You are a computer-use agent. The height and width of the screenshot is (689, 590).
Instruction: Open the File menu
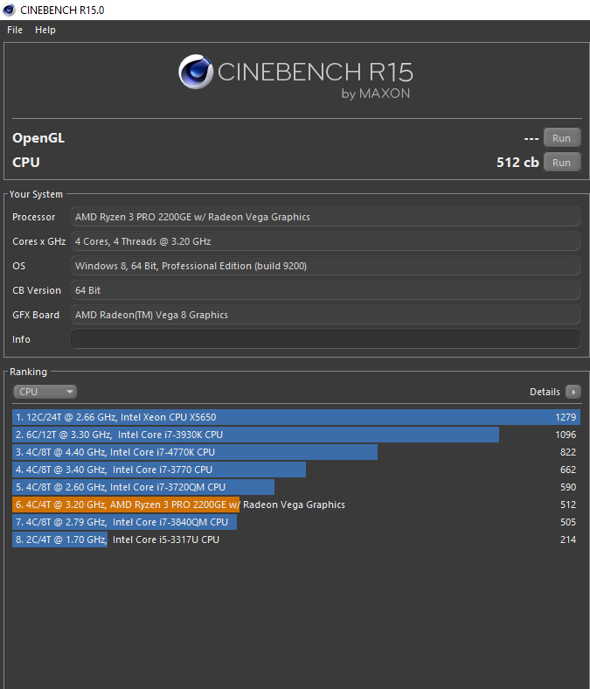(x=15, y=30)
